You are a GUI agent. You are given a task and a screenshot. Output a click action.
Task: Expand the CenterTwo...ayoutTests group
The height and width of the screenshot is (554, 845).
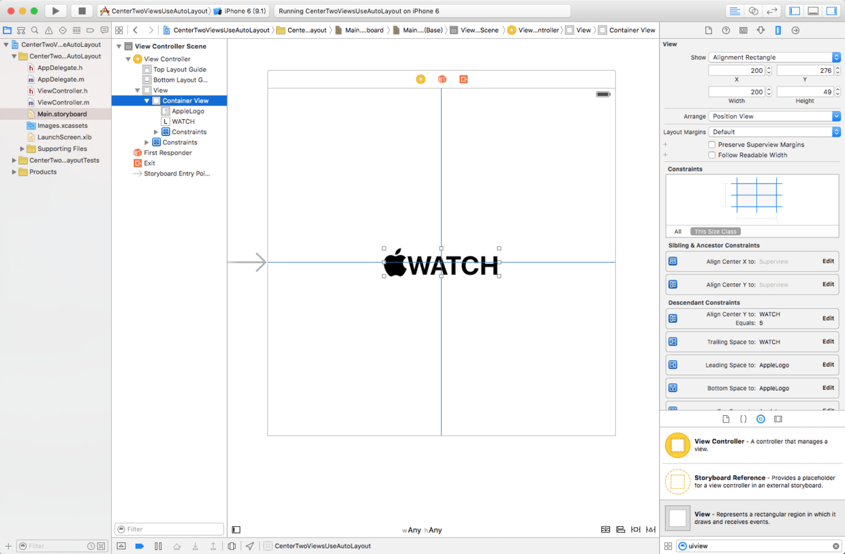click(x=14, y=161)
